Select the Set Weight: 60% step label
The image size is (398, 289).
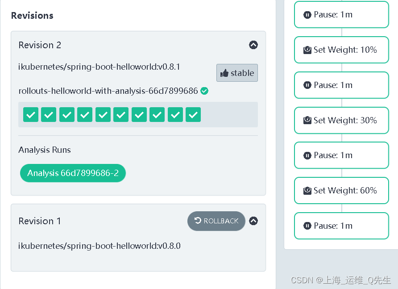(345, 190)
